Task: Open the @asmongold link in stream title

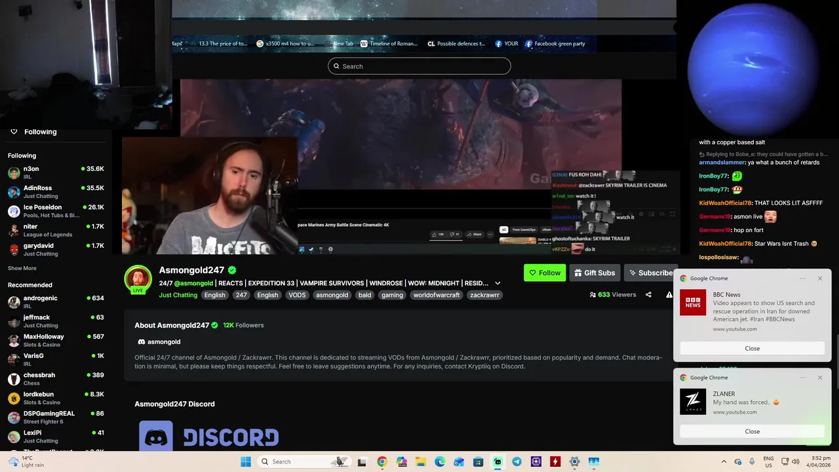Action: [x=193, y=283]
